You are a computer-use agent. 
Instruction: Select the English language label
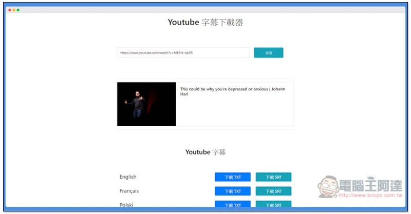[128, 177]
